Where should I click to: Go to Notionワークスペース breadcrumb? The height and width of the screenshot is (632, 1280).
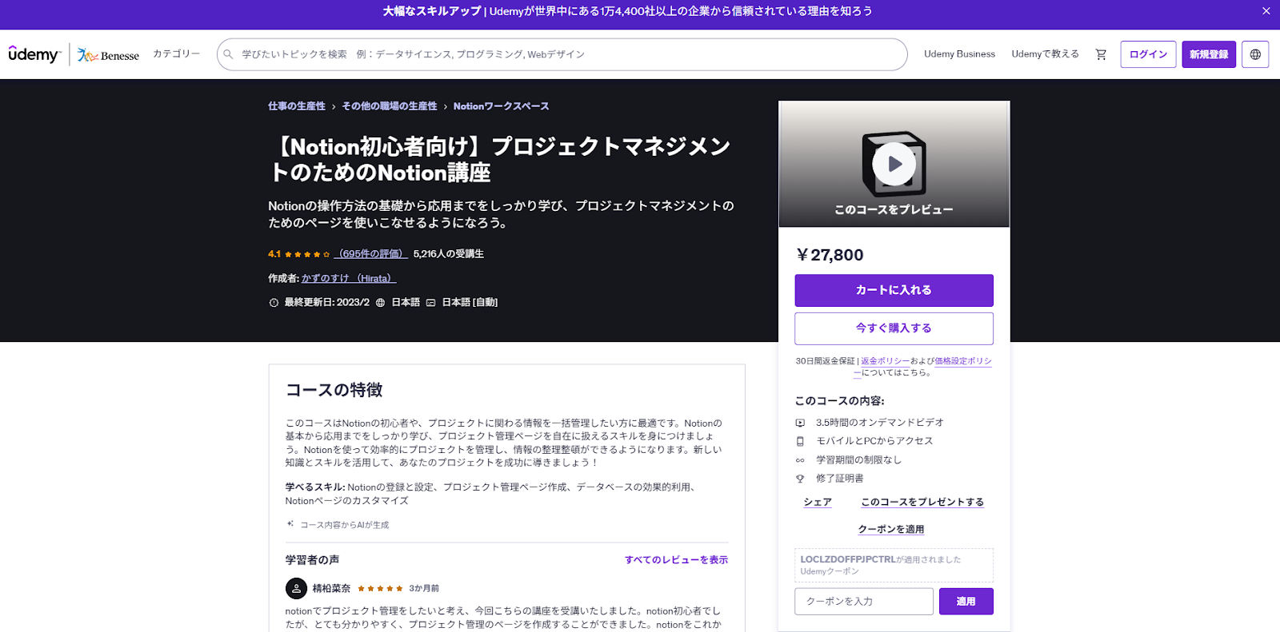click(501, 106)
